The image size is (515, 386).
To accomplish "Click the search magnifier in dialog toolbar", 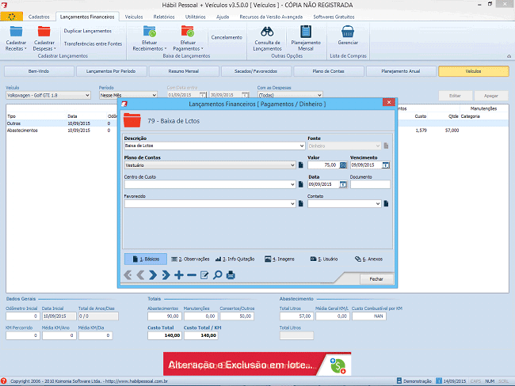I will pos(217,275).
